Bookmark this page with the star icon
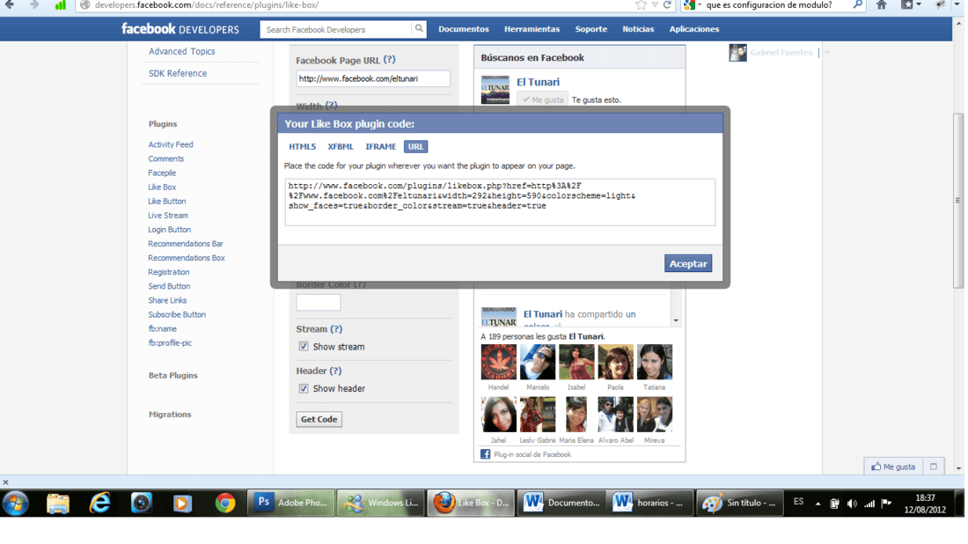968x544 pixels. coord(641,5)
